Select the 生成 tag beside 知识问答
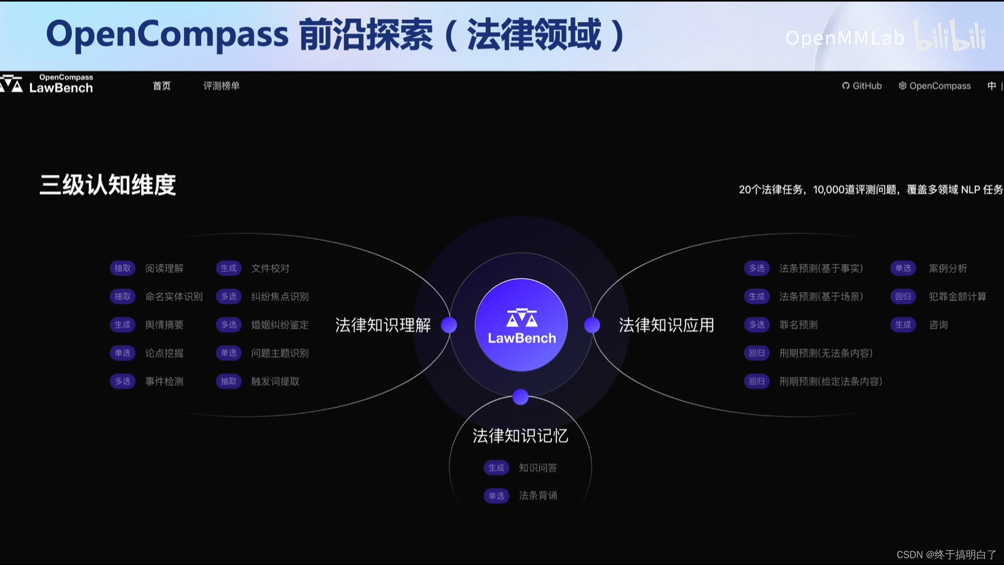 tap(496, 468)
